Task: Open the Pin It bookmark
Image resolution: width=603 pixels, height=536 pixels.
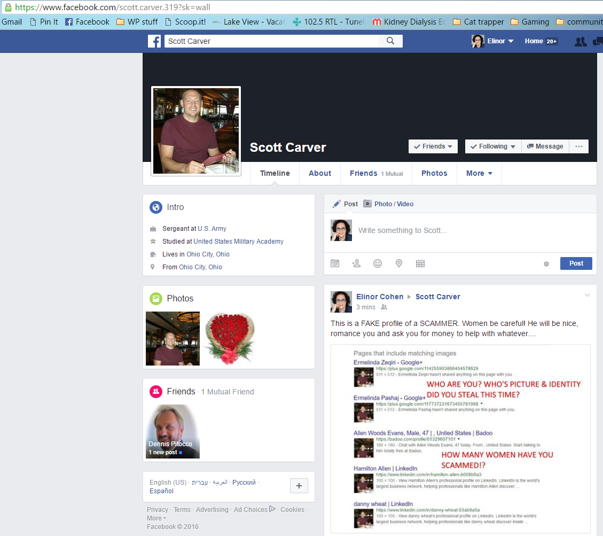Action: pyautogui.click(x=44, y=22)
